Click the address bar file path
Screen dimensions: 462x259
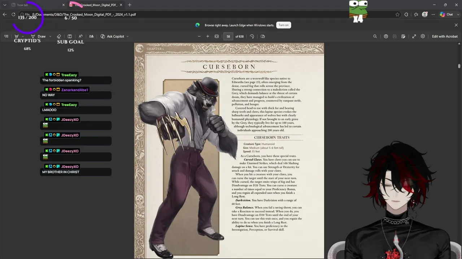coord(84,14)
